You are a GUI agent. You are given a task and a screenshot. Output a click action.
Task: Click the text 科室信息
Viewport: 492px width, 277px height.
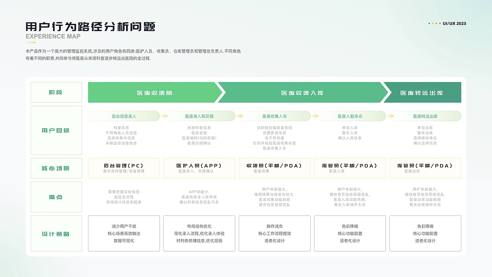tap(121, 128)
